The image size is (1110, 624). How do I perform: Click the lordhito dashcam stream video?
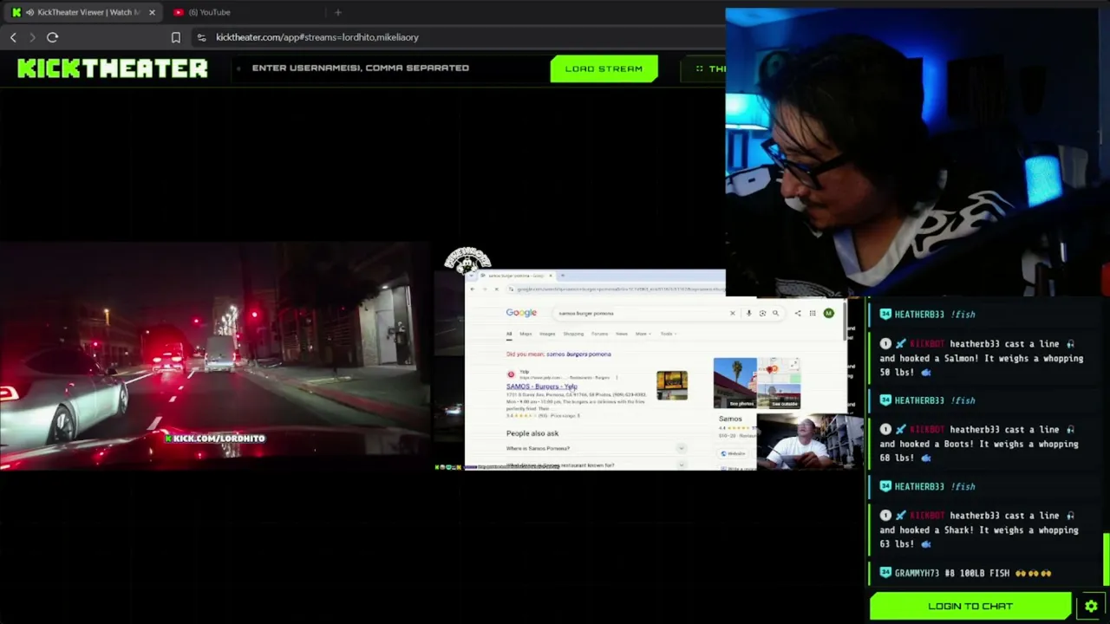pyautogui.click(x=215, y=356)
